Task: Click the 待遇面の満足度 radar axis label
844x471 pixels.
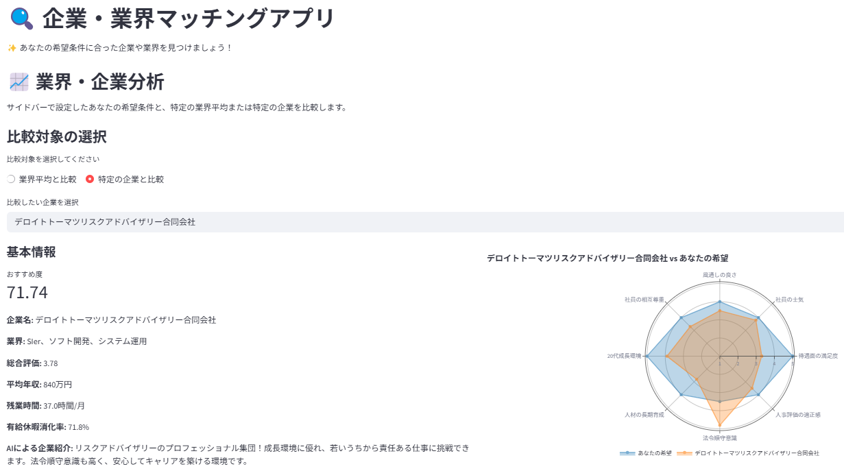Action: 818,356
